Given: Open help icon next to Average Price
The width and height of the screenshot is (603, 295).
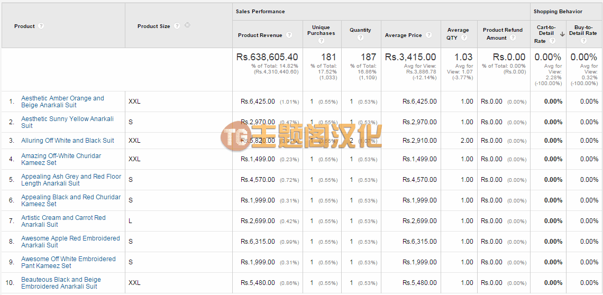Looking at the screenshot, I should (x=429, y=35).
